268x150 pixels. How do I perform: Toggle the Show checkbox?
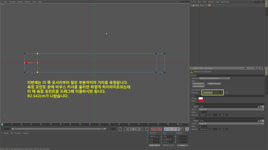[200, 81]
